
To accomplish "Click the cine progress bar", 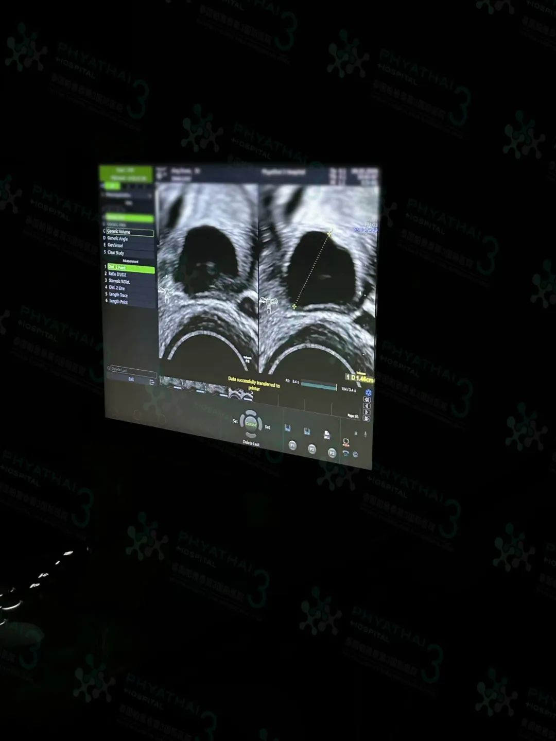I will click(x=319, y=385).
